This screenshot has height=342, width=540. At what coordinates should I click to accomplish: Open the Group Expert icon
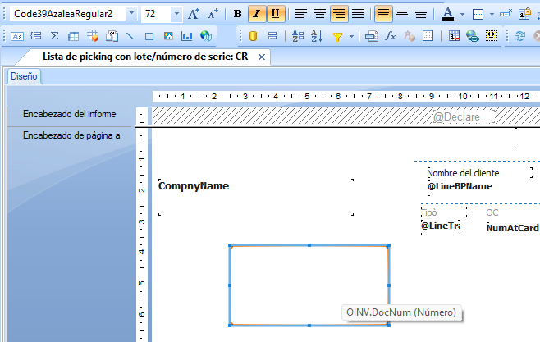coord(298,36)
